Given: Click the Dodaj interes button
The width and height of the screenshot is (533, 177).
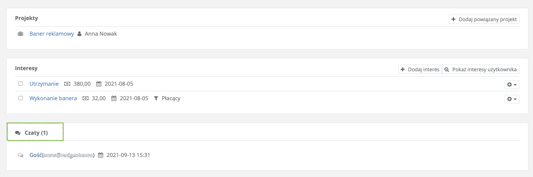Looking at the screenshot, I should (420, 69).
